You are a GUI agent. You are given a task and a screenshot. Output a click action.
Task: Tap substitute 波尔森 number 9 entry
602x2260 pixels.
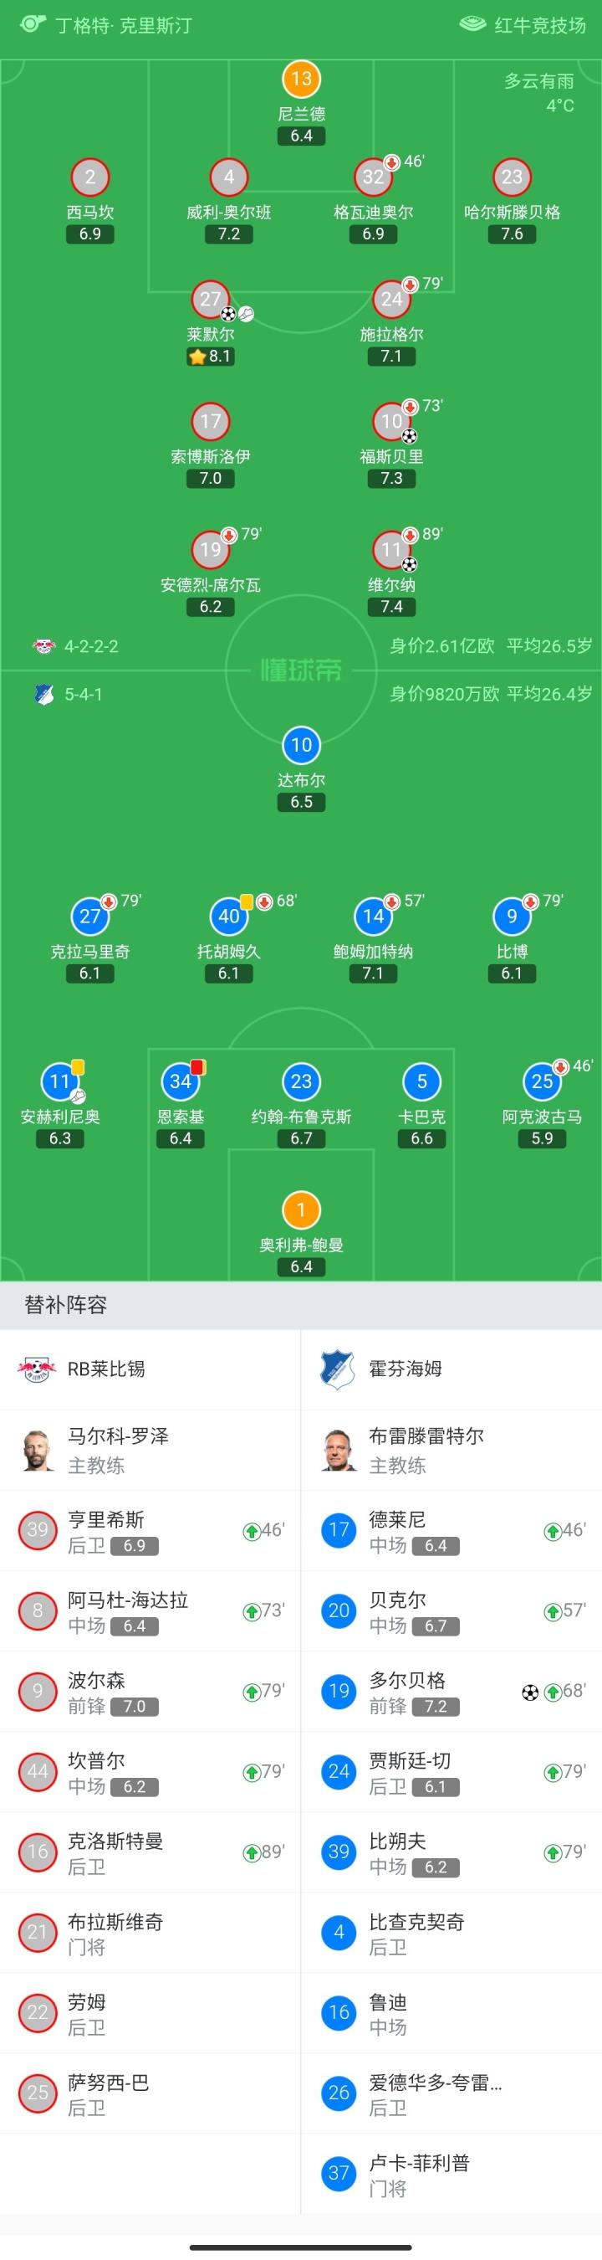pyautogui.click(x=150, y=1692)
